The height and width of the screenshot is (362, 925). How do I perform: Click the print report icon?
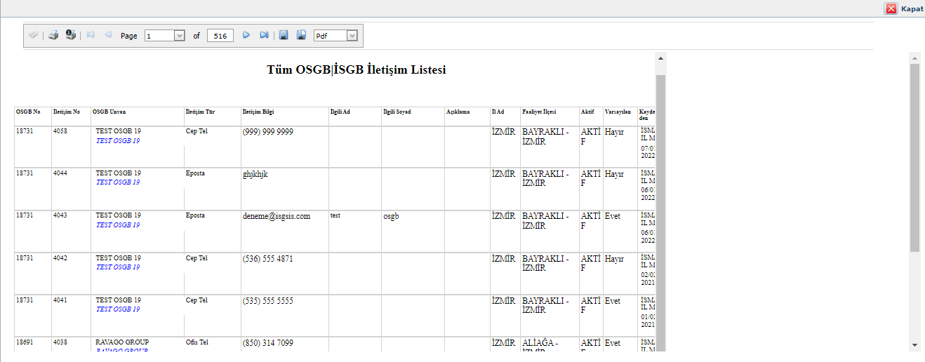53,35
